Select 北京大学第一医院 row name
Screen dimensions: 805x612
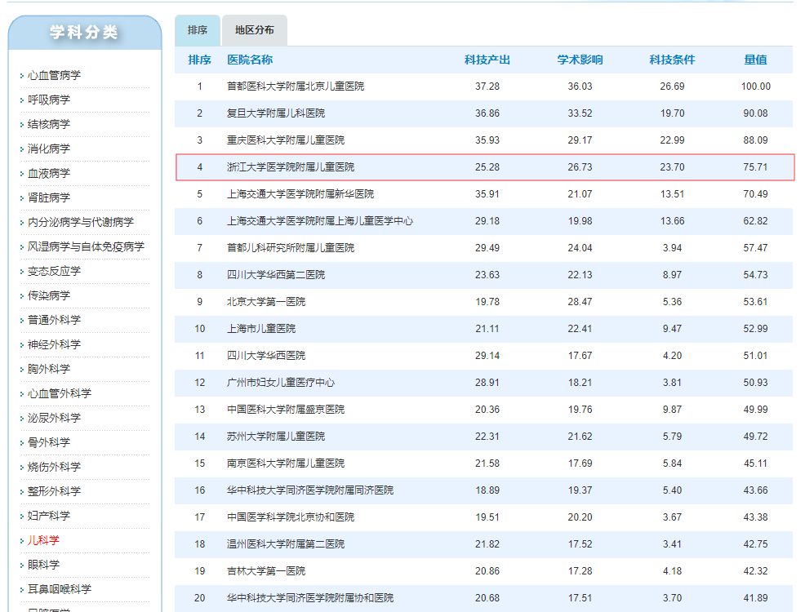point(266,302)
